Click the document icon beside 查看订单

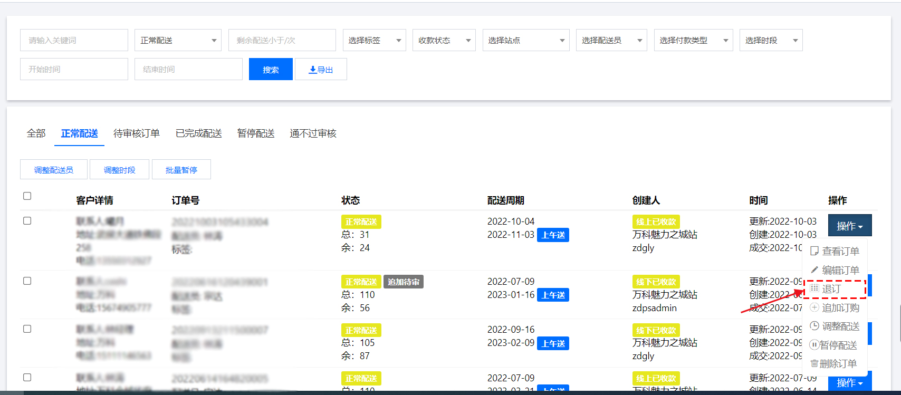(814, 251)
